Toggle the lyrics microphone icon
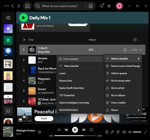This screenshot has height=140, width=150. tap(112, 132)
